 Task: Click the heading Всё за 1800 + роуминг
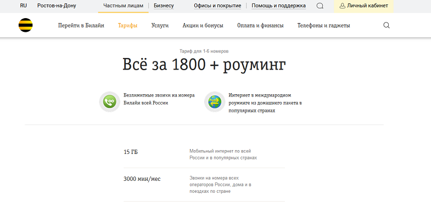tap(204, 65)
